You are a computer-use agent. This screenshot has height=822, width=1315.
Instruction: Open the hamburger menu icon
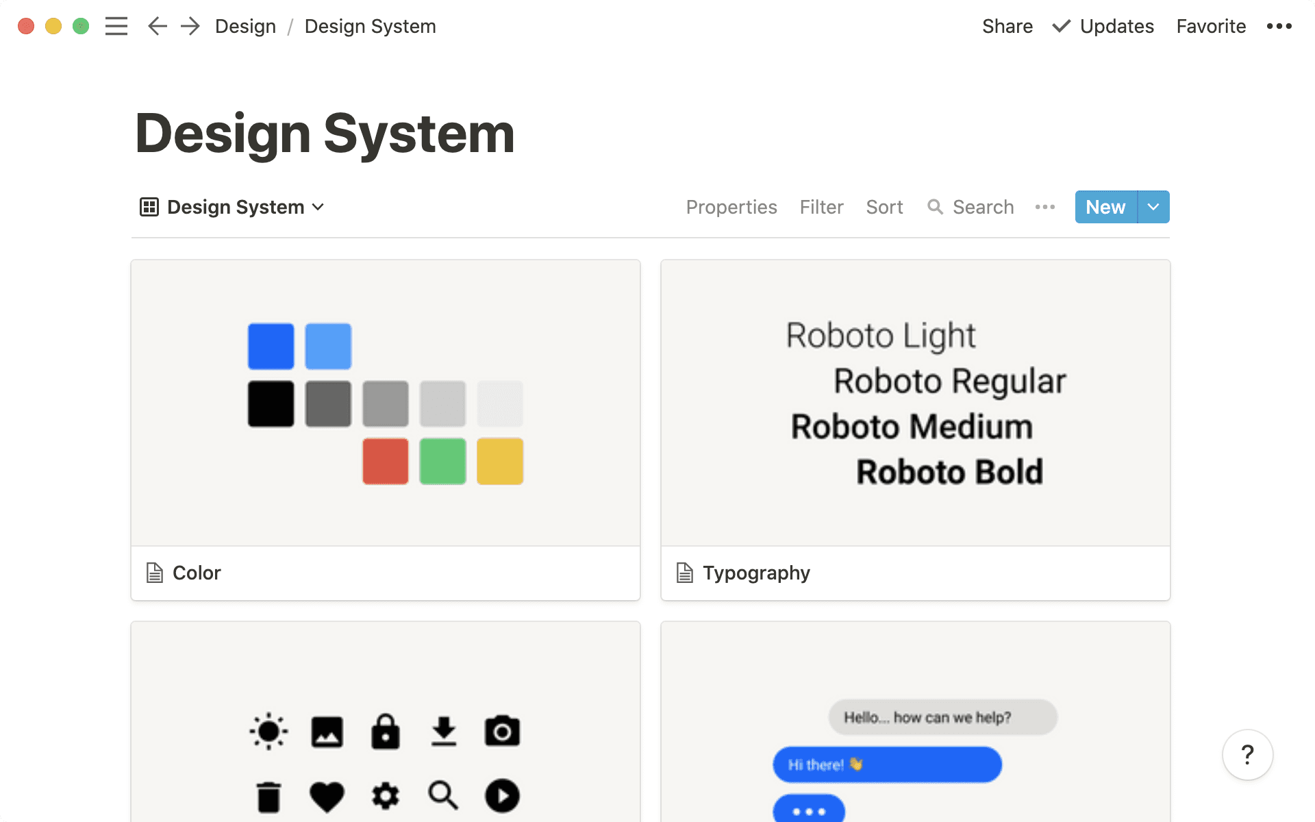point(116,26)
